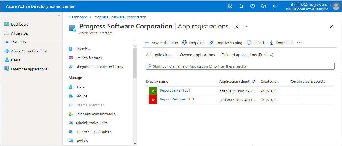Switch to Deleted applications (Preview) tab
Viewport: 342px width, 146px height.
click(x=248, y=55)
